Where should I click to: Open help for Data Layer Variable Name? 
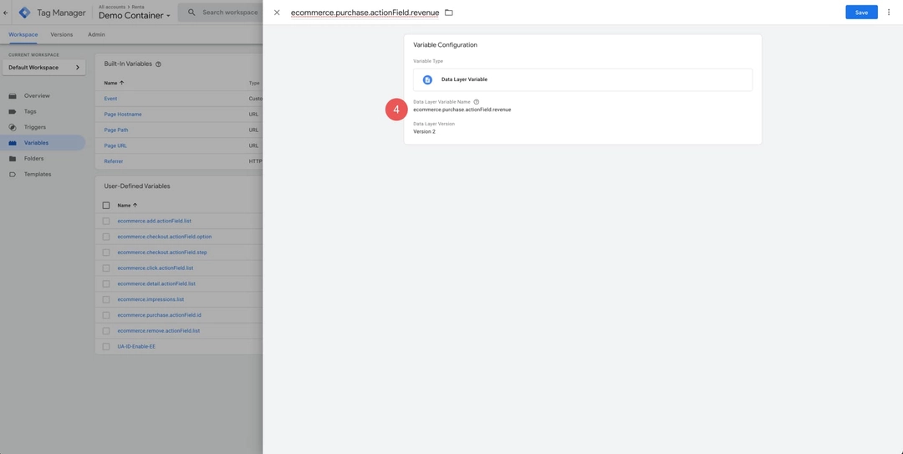coord(477,102)
